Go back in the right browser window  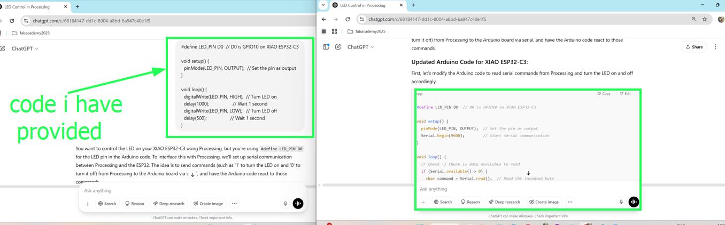(324, 19)
